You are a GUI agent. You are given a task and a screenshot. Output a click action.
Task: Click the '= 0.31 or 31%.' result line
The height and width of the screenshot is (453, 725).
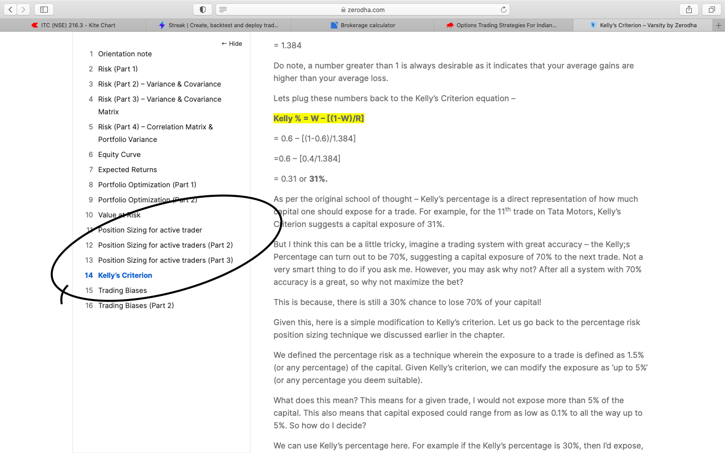[301, 179]
